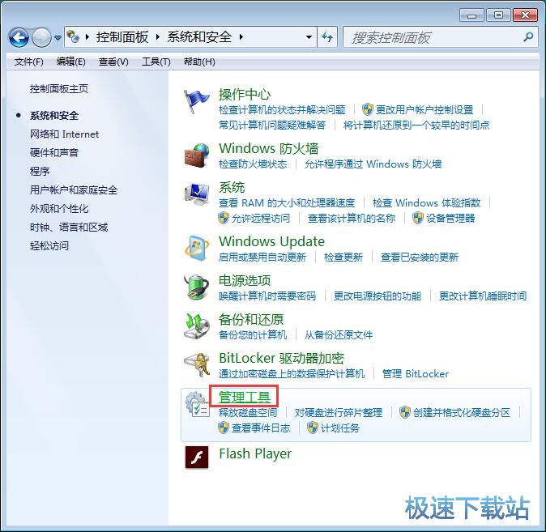Open 设备管理器 link
Image resolution: width=546 pixels, height=532 pixels.
[450, 219]
